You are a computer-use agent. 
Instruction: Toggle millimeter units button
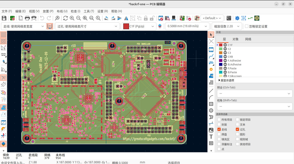point(3,55)
